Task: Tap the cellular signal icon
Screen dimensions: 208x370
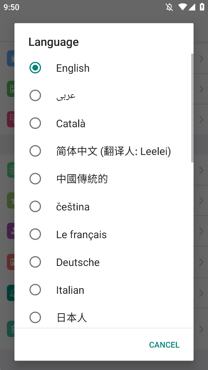Action: pyautogui.click(x=192, y=7)
